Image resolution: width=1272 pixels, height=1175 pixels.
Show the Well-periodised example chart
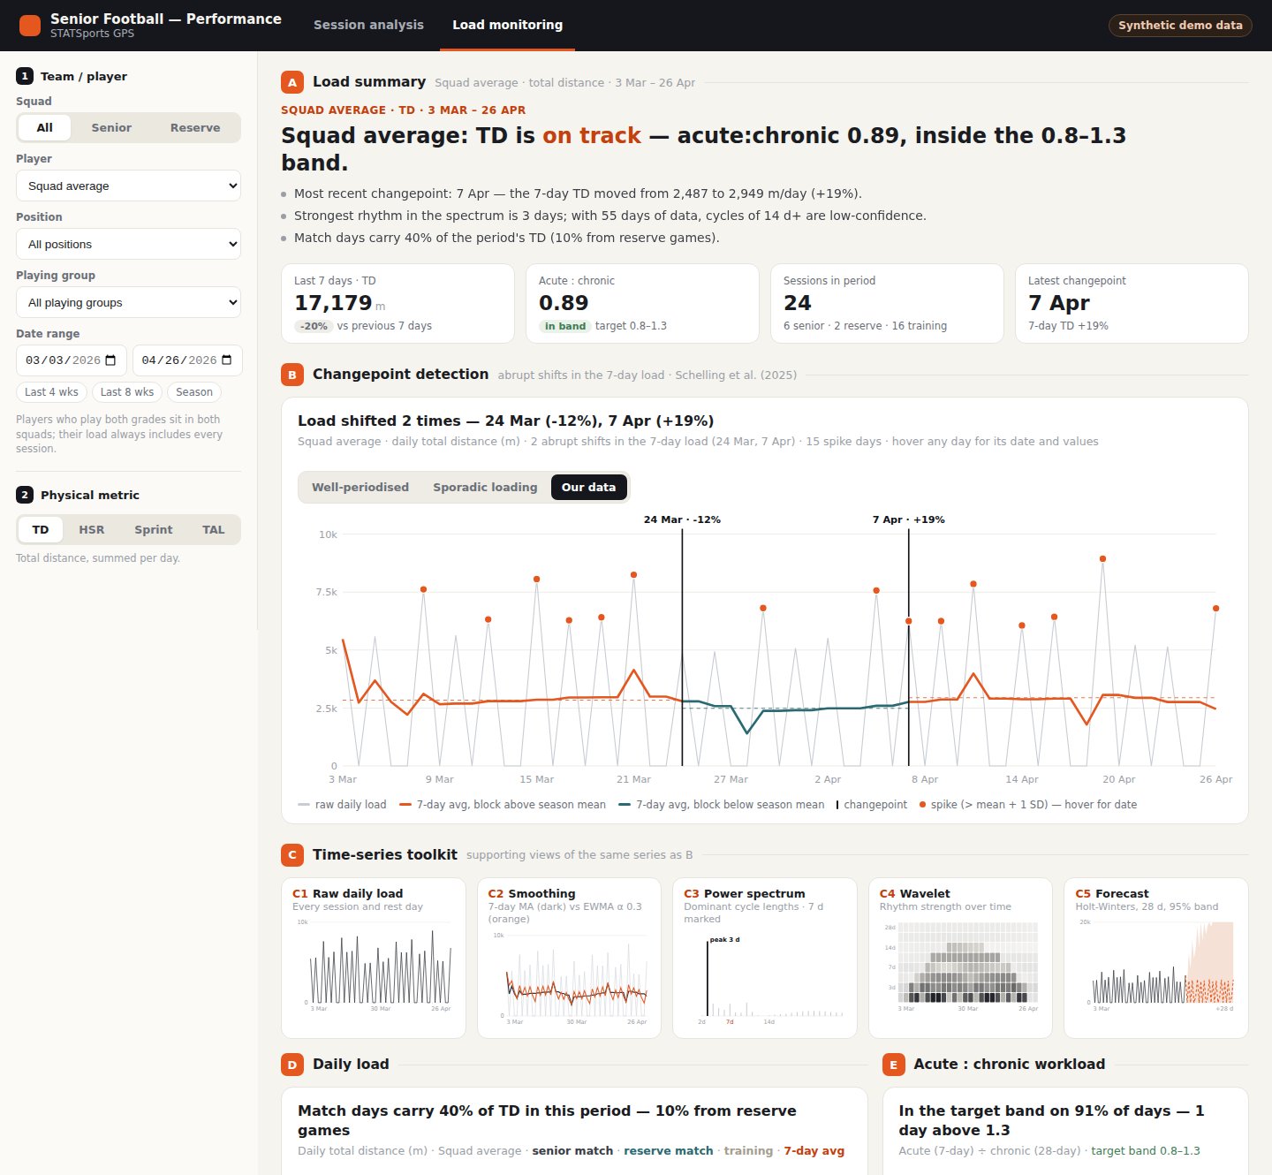point(360,487)
